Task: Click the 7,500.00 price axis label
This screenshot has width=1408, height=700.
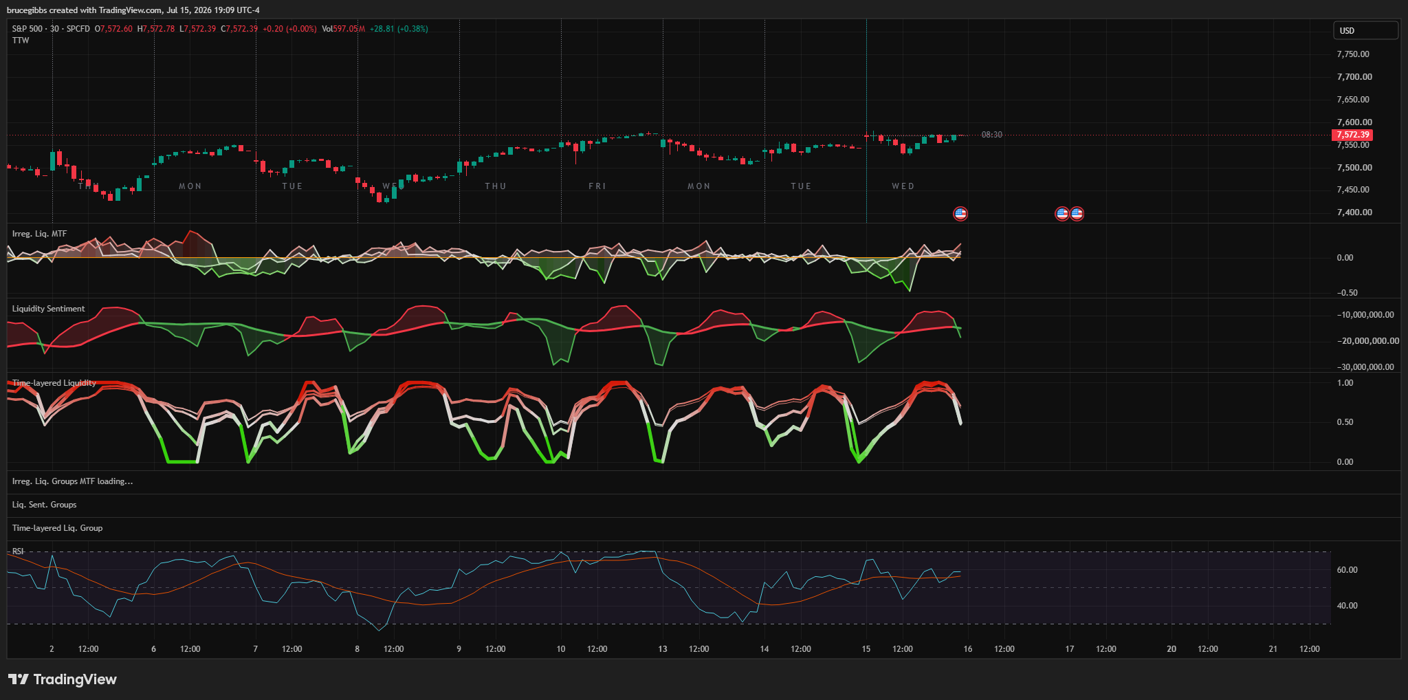Action: [x=1354, y=168]
